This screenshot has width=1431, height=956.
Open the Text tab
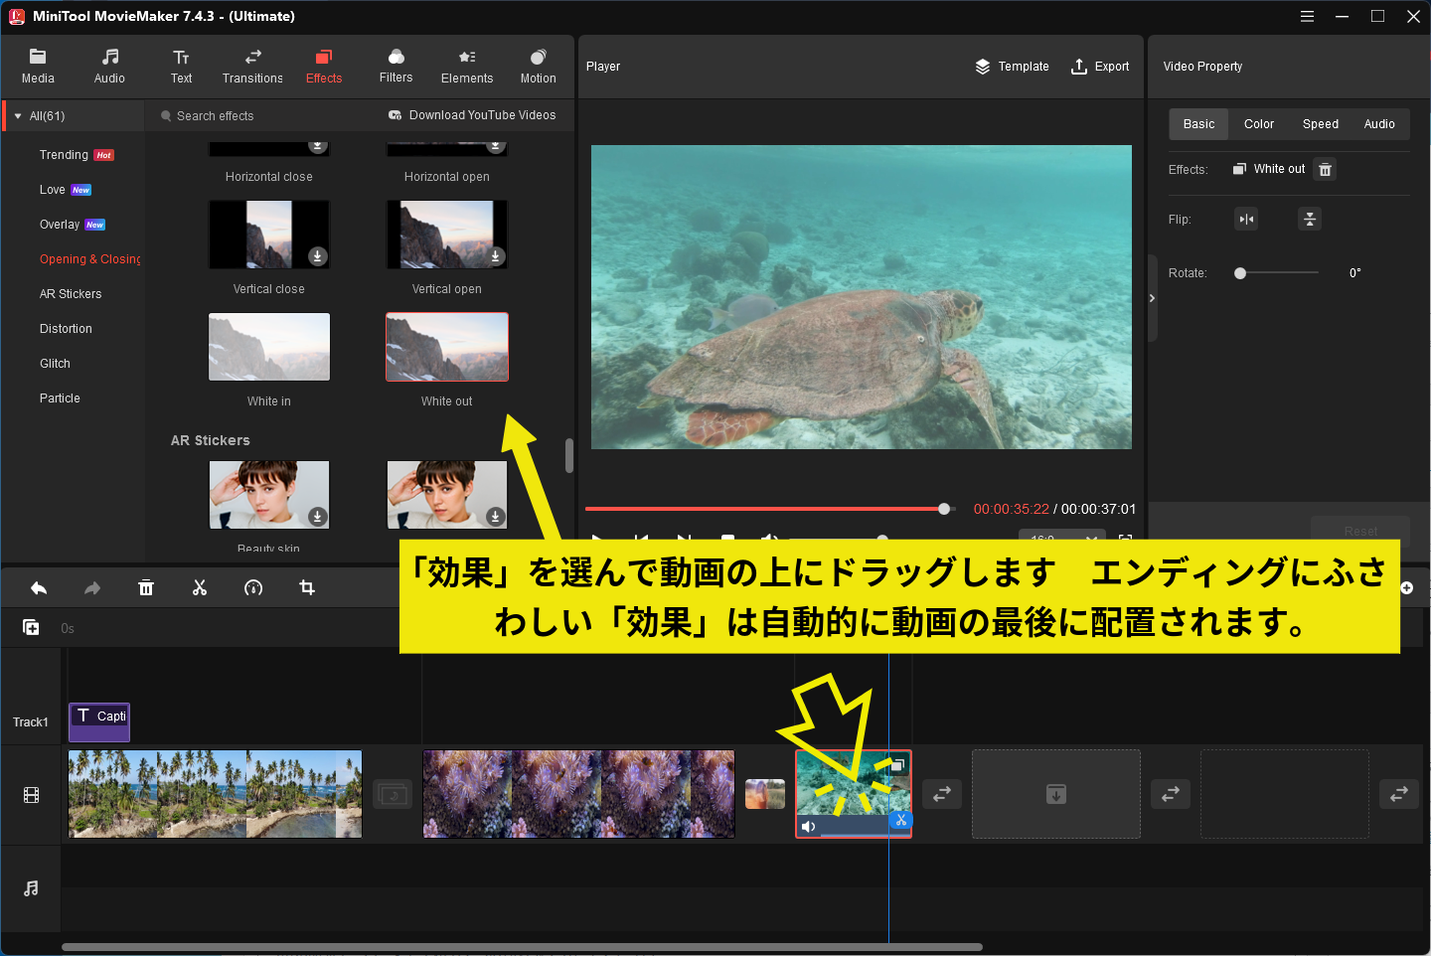click(181, 66)
